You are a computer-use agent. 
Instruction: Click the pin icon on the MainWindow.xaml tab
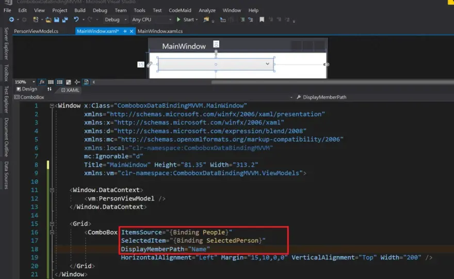pyautogui.click(x=125, y=31)
